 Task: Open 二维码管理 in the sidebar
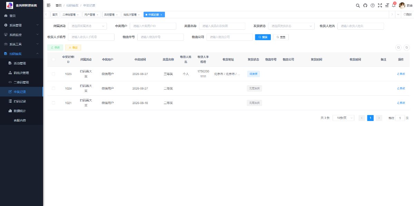(21, 82)
